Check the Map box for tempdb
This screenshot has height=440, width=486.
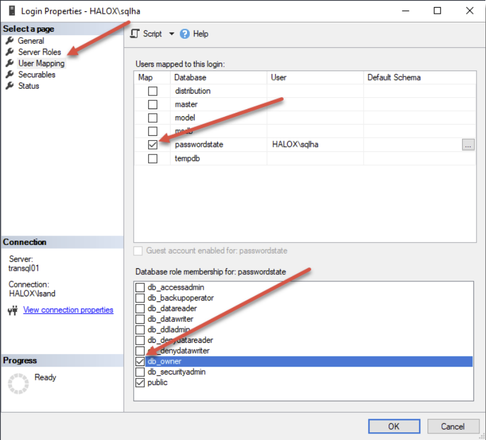pyautogui.click(x=152, y=159)
